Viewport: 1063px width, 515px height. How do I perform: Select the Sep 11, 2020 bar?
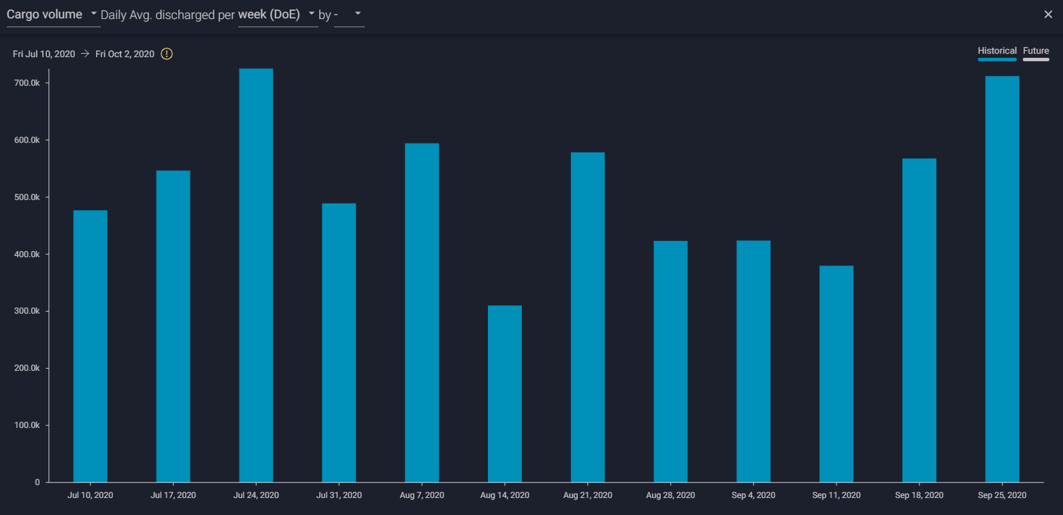[x=836, y=374]
